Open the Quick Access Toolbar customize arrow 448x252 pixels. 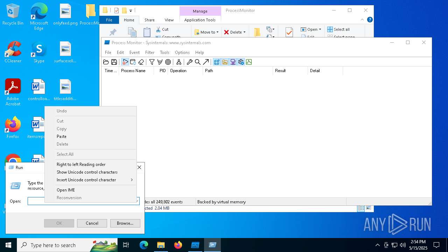pyautogui.click(x=131, y=11)
